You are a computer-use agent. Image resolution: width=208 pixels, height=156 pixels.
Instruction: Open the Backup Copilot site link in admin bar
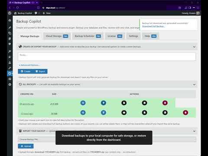click(23, 13)
